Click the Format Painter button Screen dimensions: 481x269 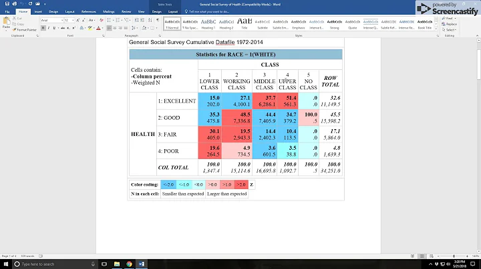coord(25,30)
